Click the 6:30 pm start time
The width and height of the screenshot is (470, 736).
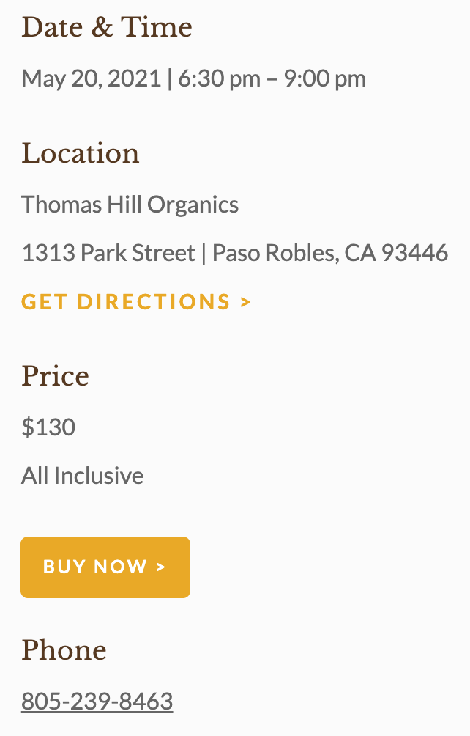coord(219,78)
